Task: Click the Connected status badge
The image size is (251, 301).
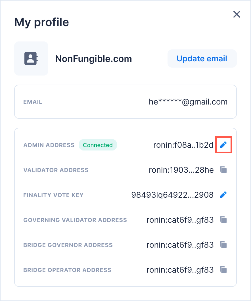Action: (98, 145)
